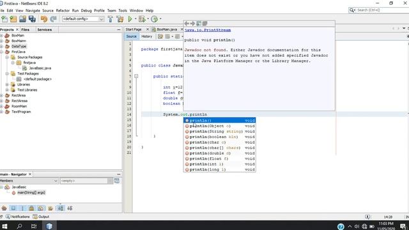
Task: Open Windows taskbar search
Action: tap(19, 226)
